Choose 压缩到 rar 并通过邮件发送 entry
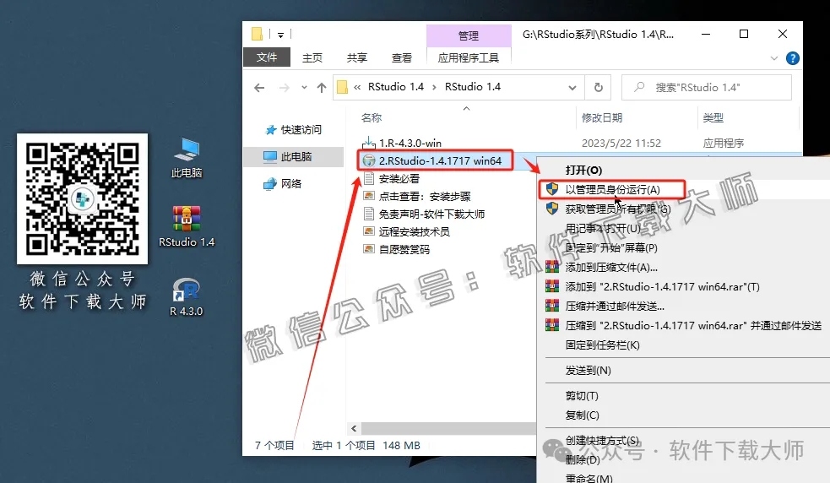The width and height of the screenshot is (830, 483). (693, 326)
